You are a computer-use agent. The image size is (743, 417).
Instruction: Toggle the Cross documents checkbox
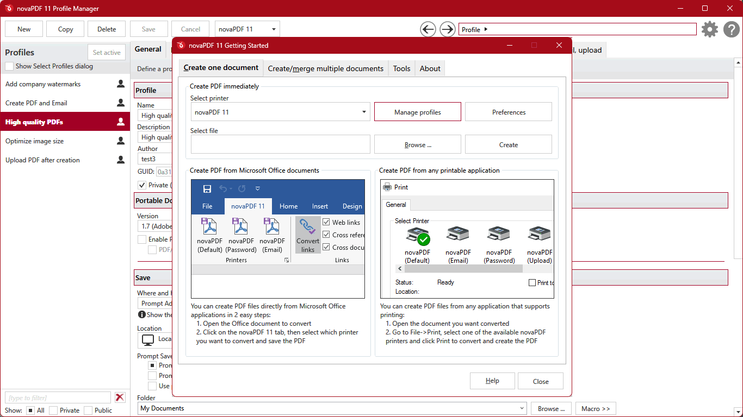pyautogui.click(x=326, y=247)
